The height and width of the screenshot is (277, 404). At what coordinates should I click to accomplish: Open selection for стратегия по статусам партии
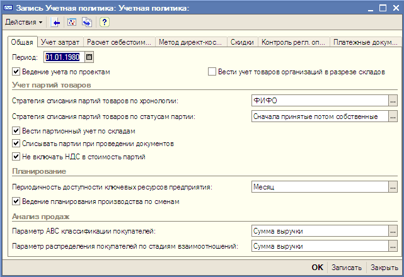pyautogui.click(x=393, y=116)
